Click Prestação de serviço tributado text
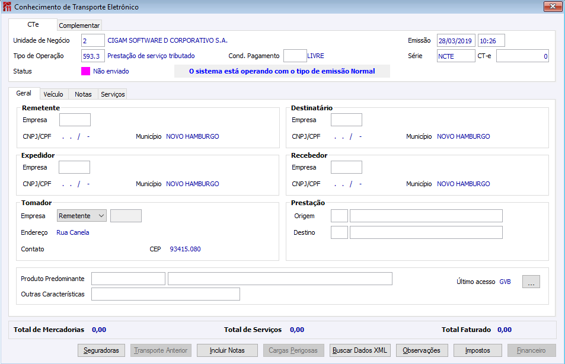Image resolution: width=565 pixels, height=364 pixels. point(151,56)
